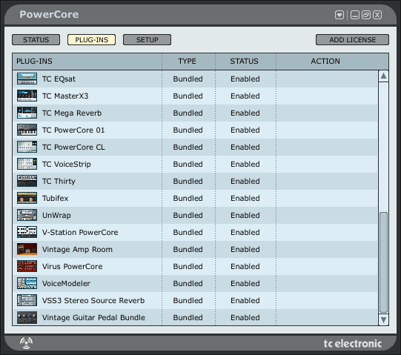This screenshot has height=355, width=401.
Task: Select the TC MasterX3 thumbnail icon
Action: 27,96
